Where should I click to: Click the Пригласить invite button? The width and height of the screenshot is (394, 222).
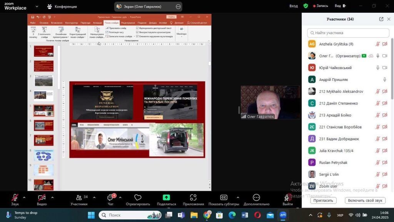point(323,200)
